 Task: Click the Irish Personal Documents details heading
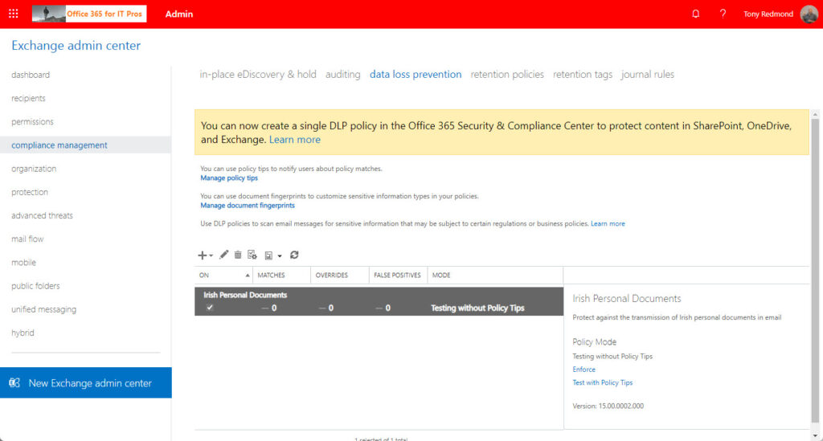[x=627, y=298]
